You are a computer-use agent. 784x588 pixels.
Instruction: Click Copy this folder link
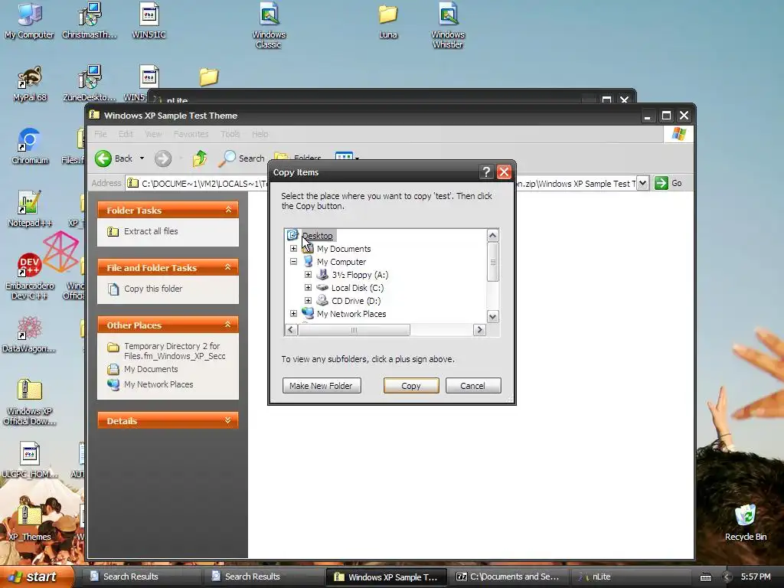point(153,289)
